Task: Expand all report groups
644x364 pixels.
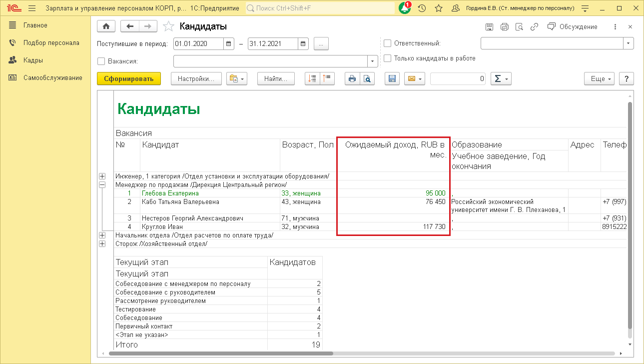Action: tap(313, 78)
